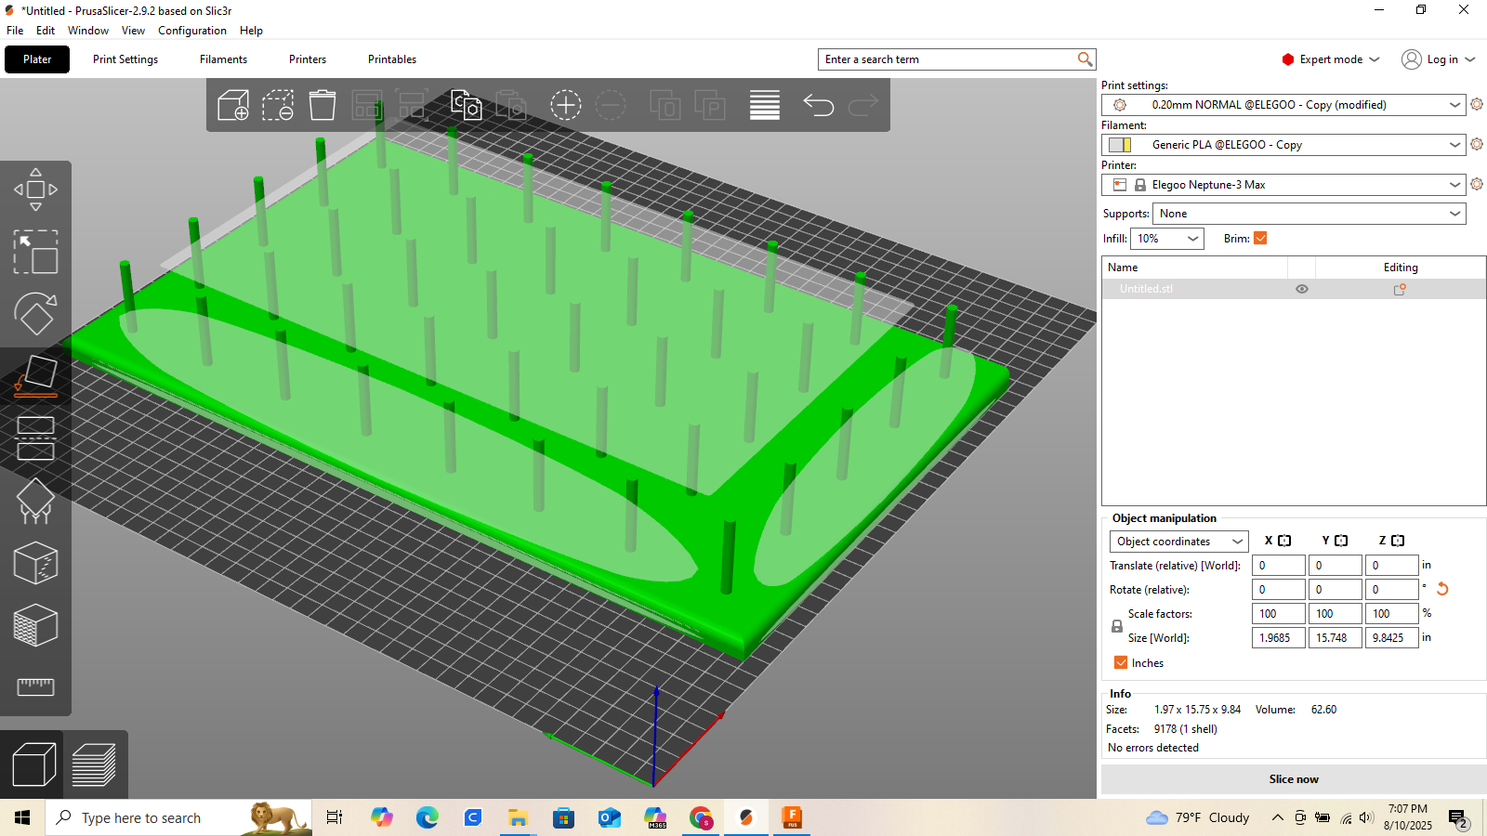Hide Untitled.stl with eye icon
1487x836 pixels.
[1302, 289]
